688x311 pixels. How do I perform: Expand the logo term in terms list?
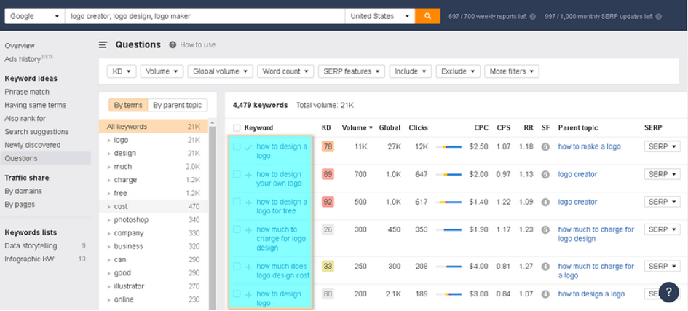tap(109, 141)
